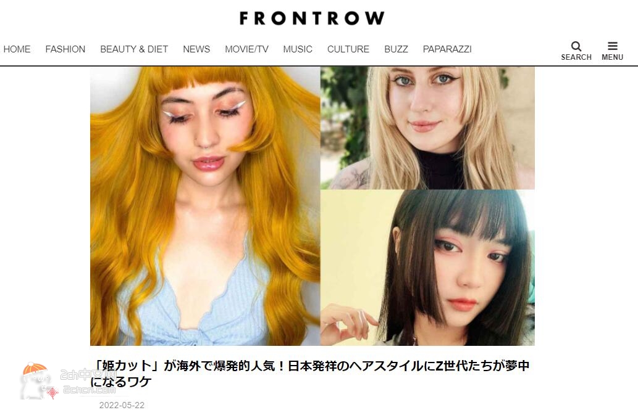638x418 pixels.
Task: Select the CULTURE menu item
Action: 348,49
